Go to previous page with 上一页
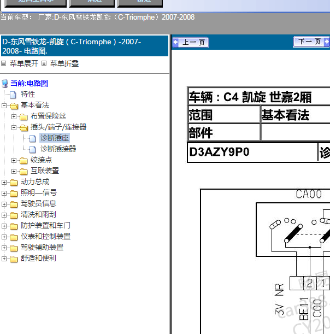The image size is (330, 334). (191, 42)
